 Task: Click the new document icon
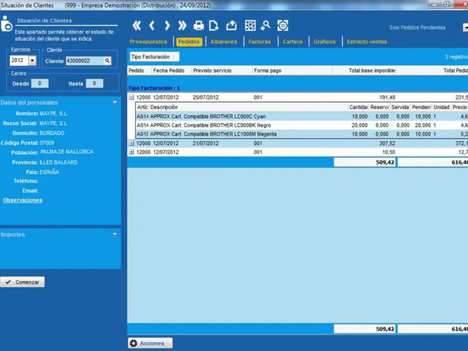pos(214,26)
